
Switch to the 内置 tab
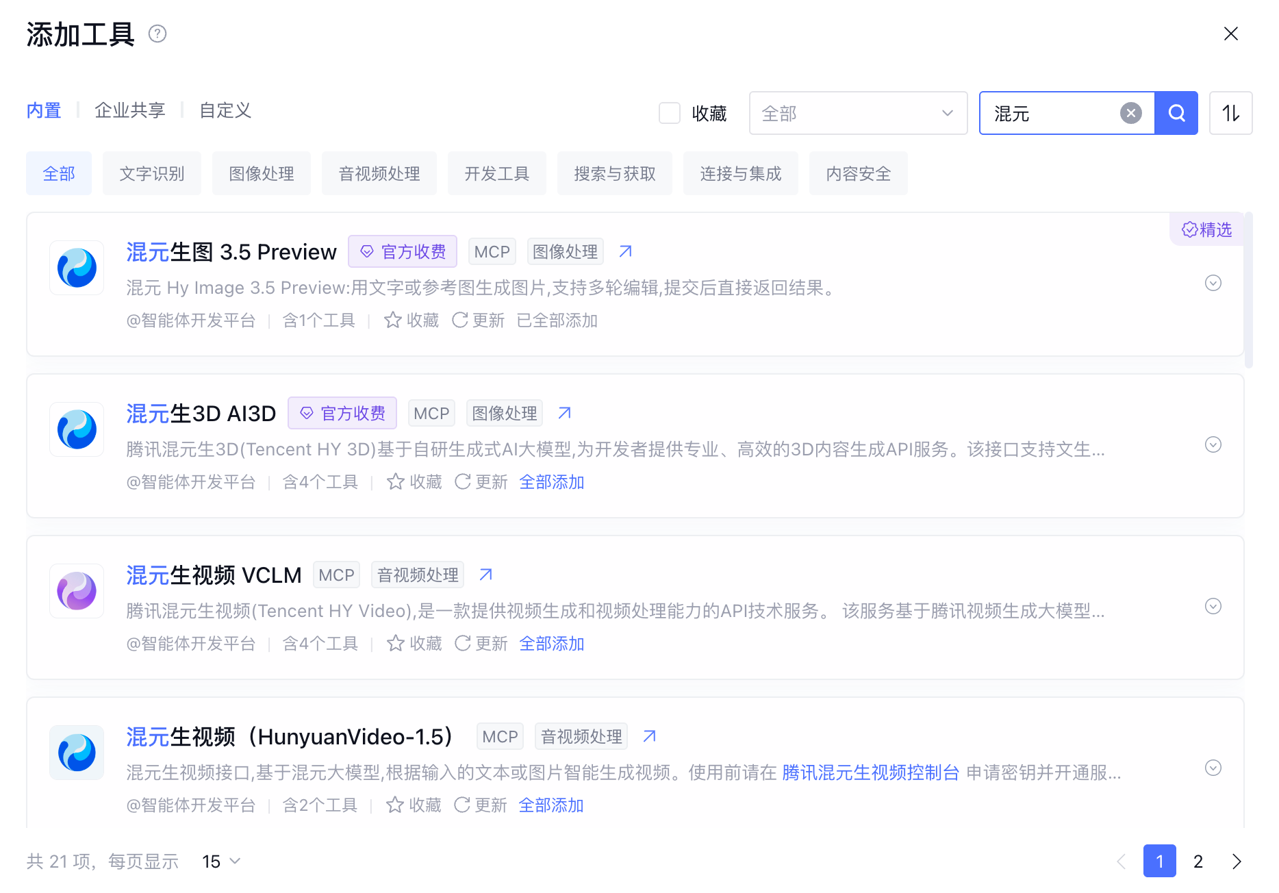44,110
